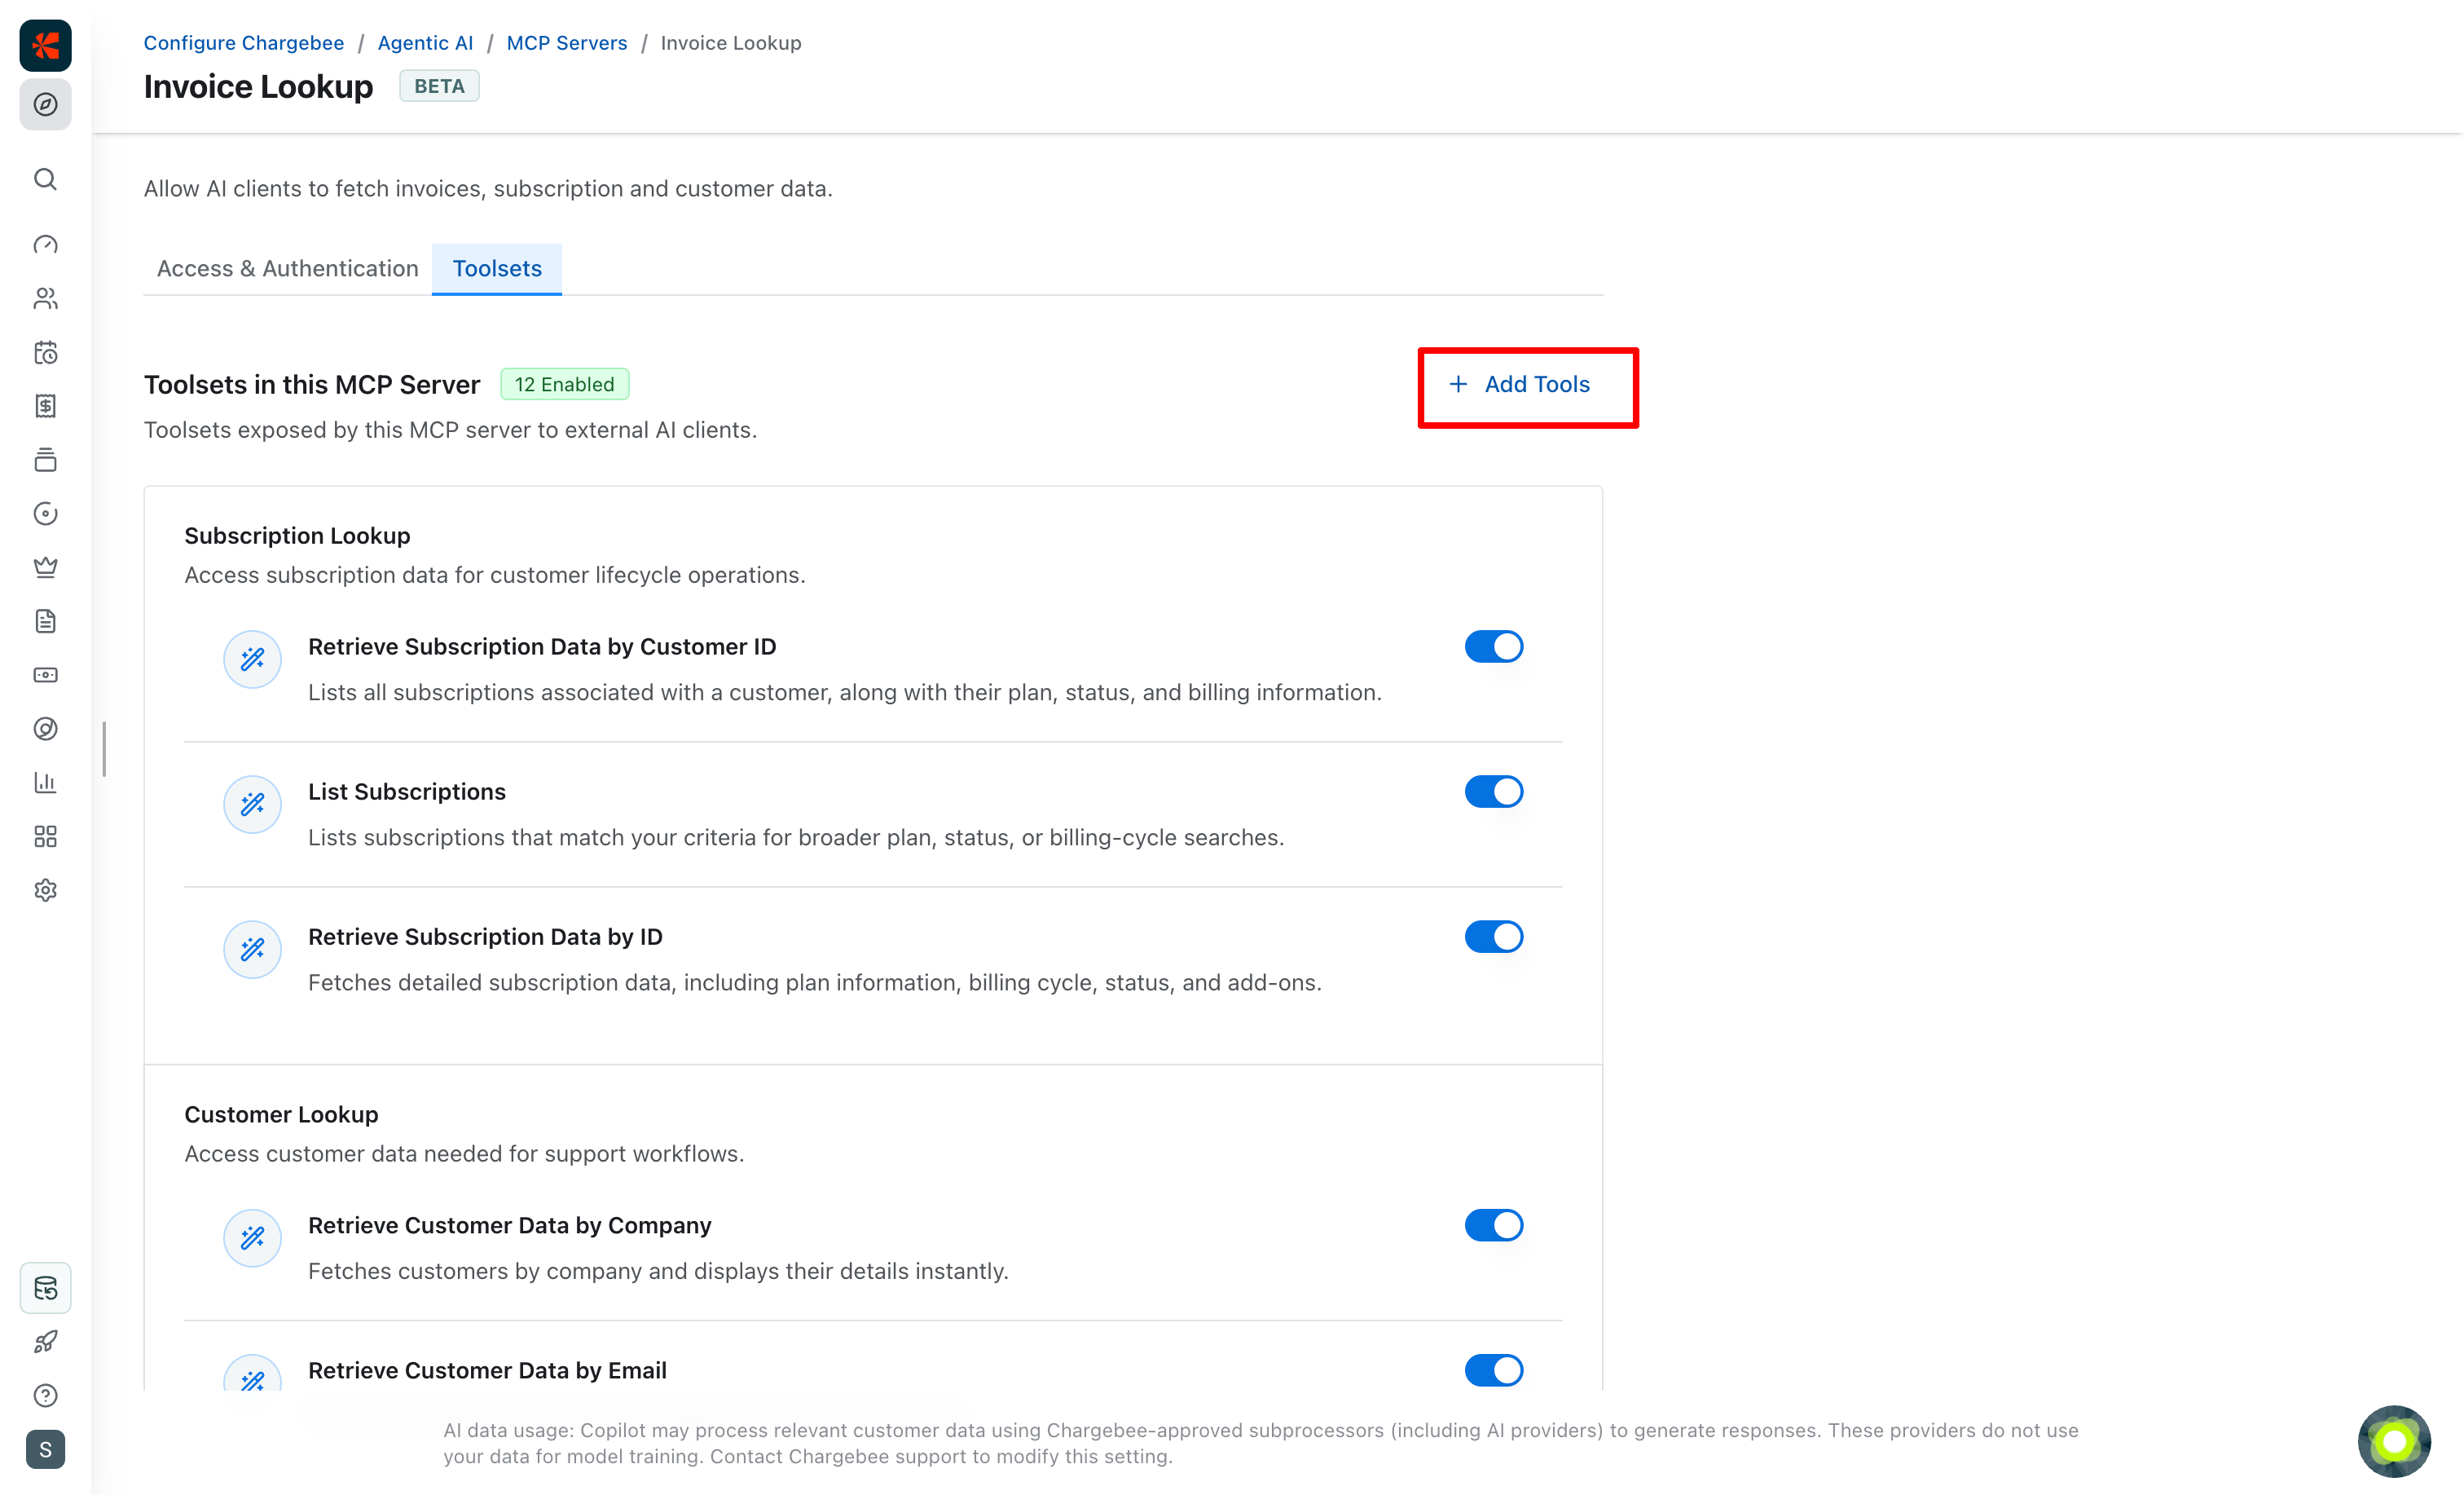
Task: Click the rocket icon in sidebar
Action: [45, 1342]
